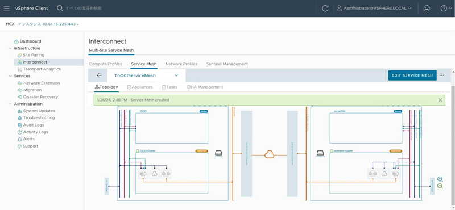
Task: Click the cloud icon between sites
Action: 270,154
